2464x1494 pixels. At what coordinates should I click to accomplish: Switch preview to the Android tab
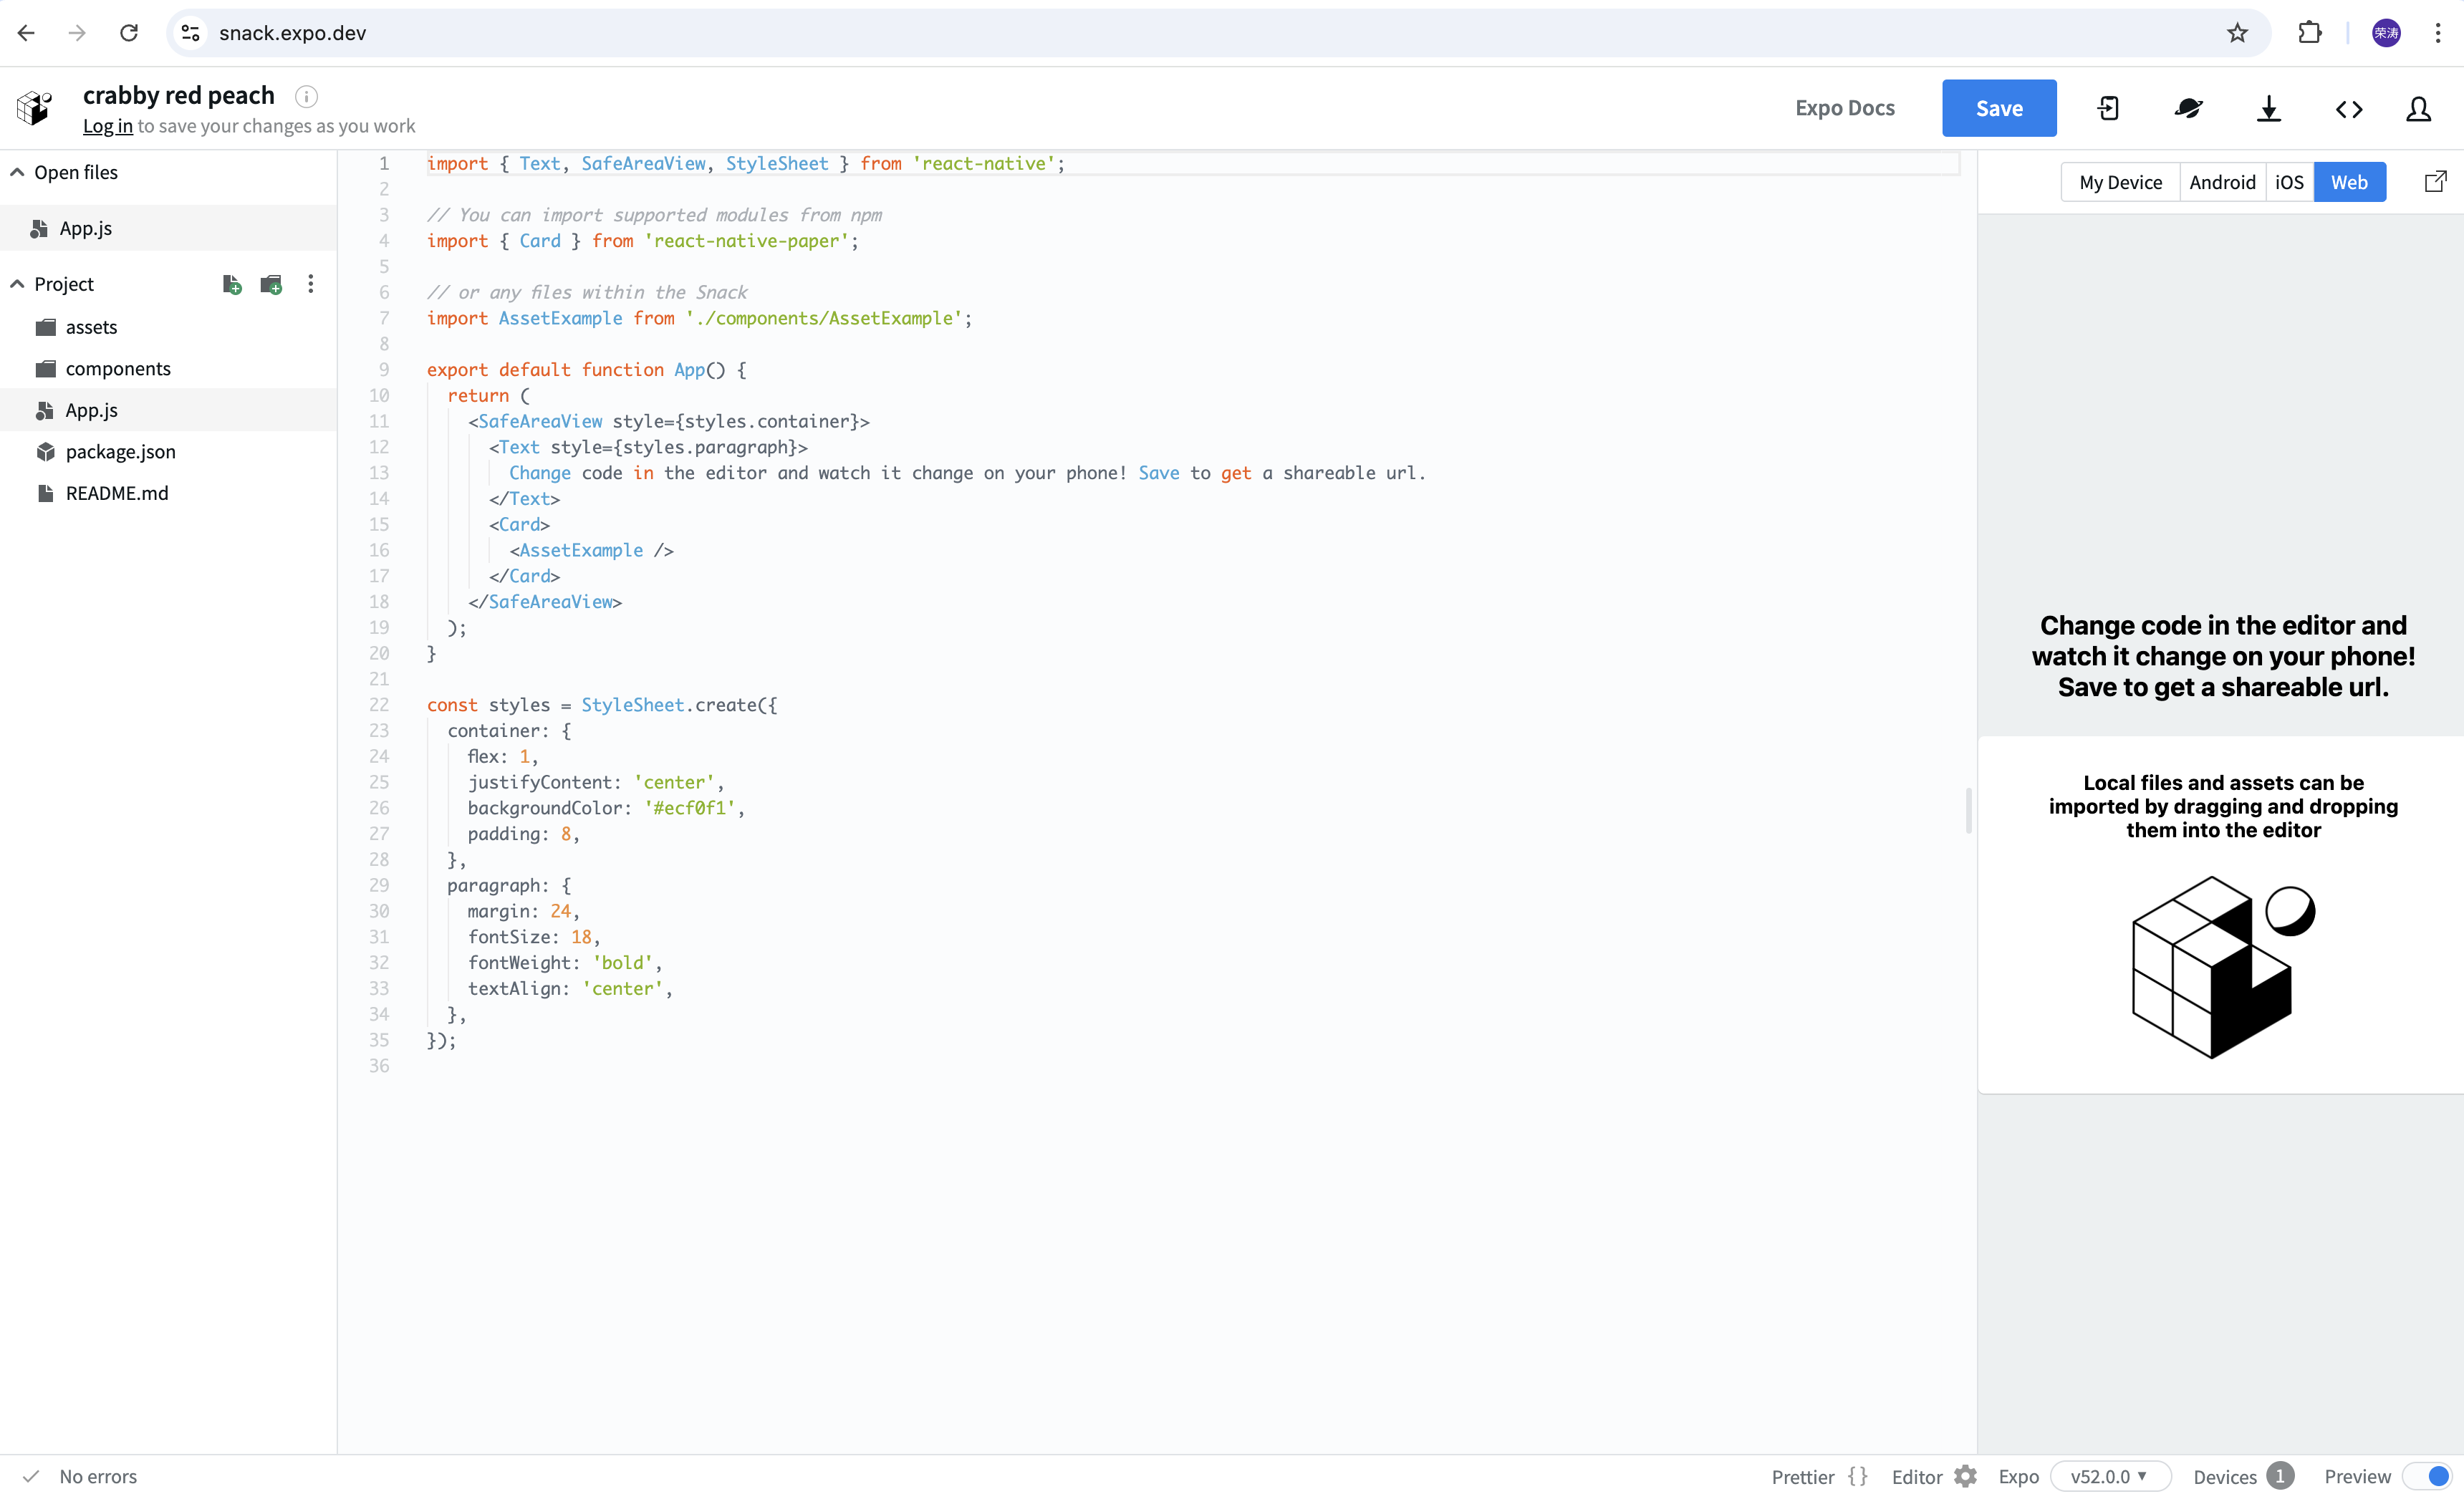[x=2221, y=182]
